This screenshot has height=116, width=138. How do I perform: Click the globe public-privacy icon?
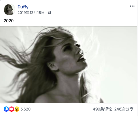[49, 12]
